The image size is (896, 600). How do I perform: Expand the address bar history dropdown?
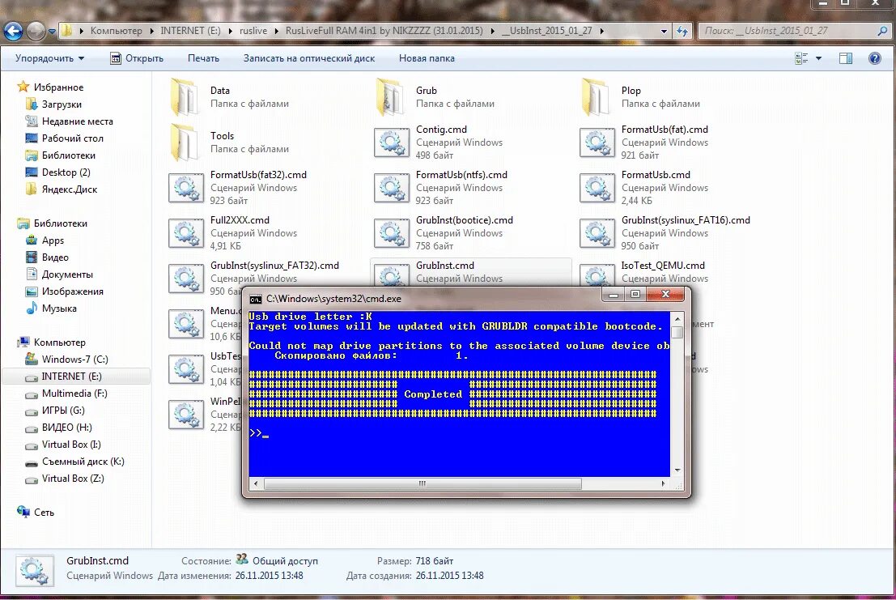click(x=664, y=32)
